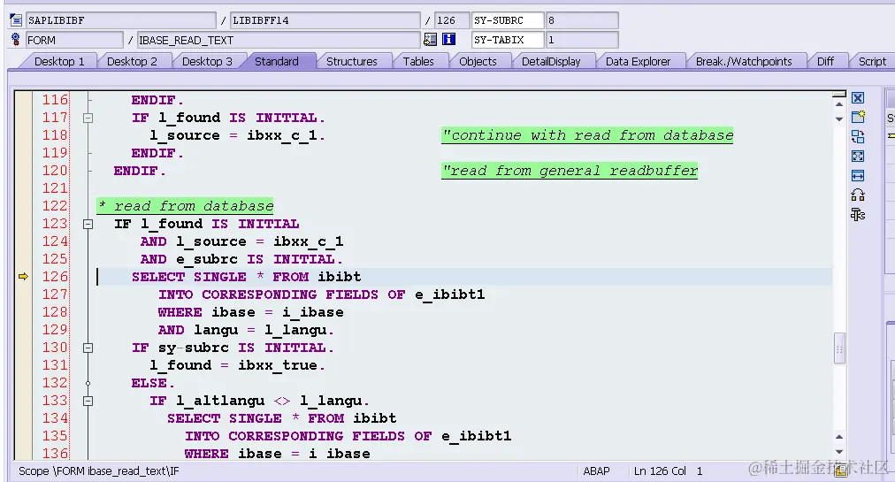Switch to Desktop 2 tab
The height and width of the screenshot is (482, 895).
click(132, 61)
